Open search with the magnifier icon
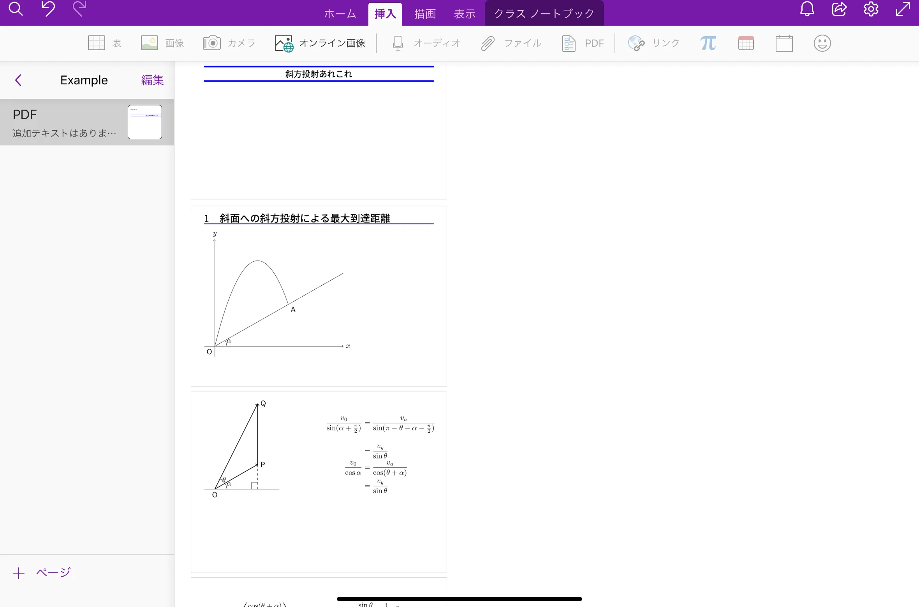The width and height of the screenshot is (919, 607). [x=16, y=9]
